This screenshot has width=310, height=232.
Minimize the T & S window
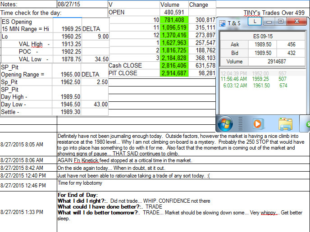[269, 21]
